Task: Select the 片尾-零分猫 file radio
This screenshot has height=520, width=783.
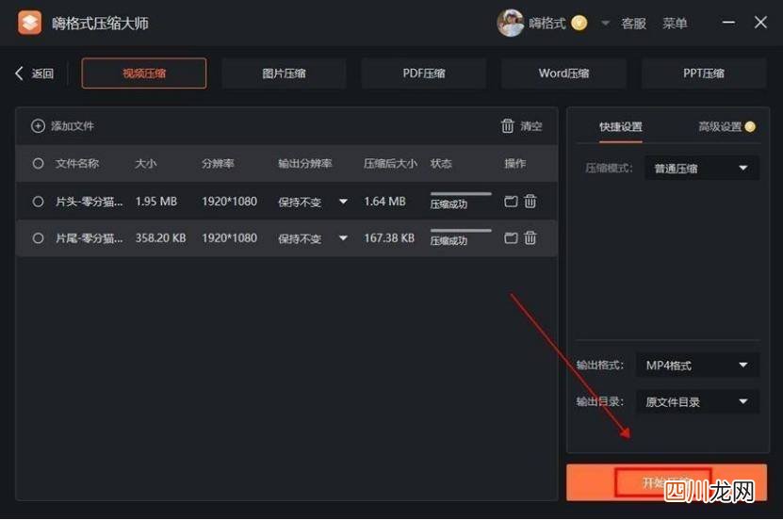Action: (38, 238)
